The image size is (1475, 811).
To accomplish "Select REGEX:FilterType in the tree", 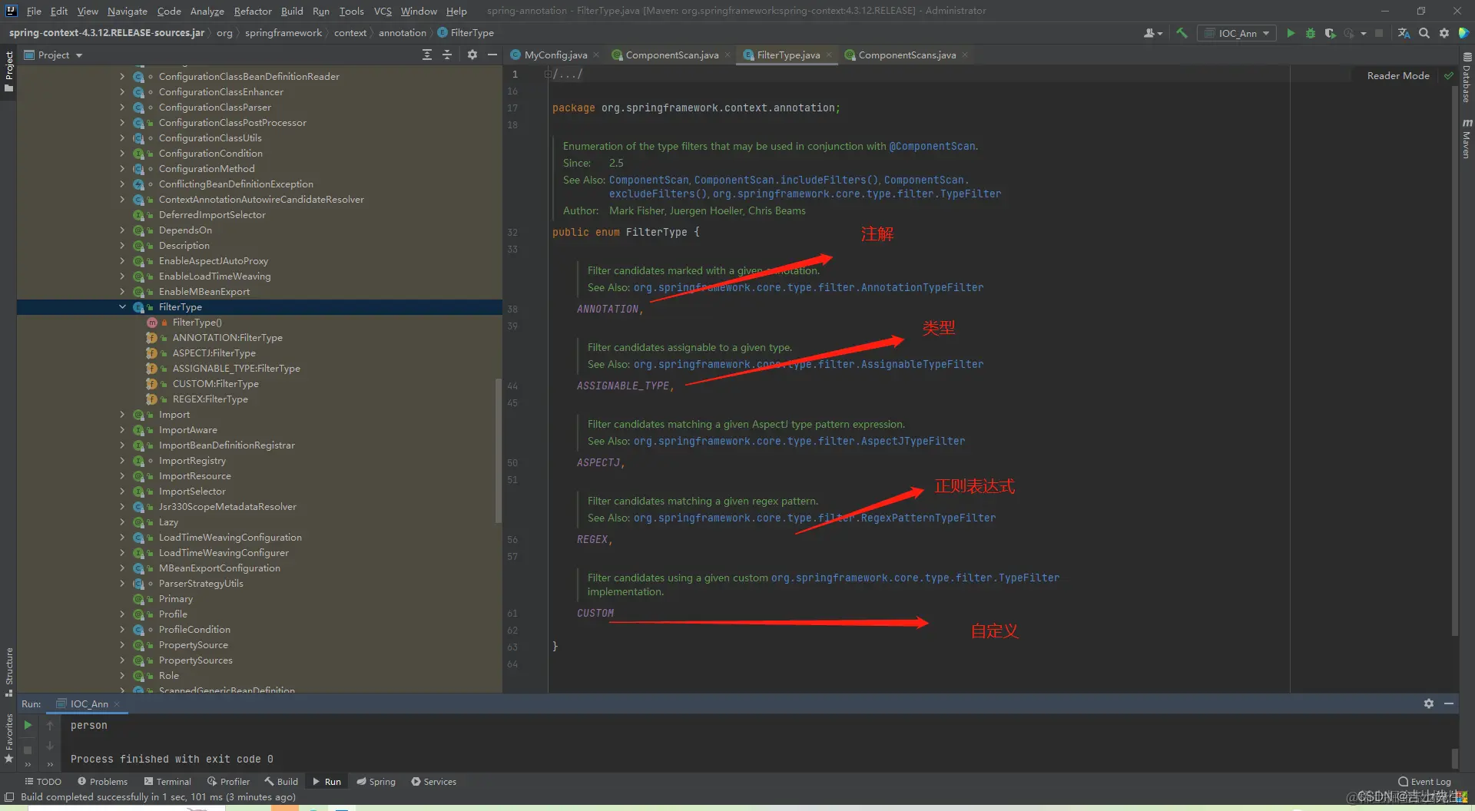I will 210,399.
